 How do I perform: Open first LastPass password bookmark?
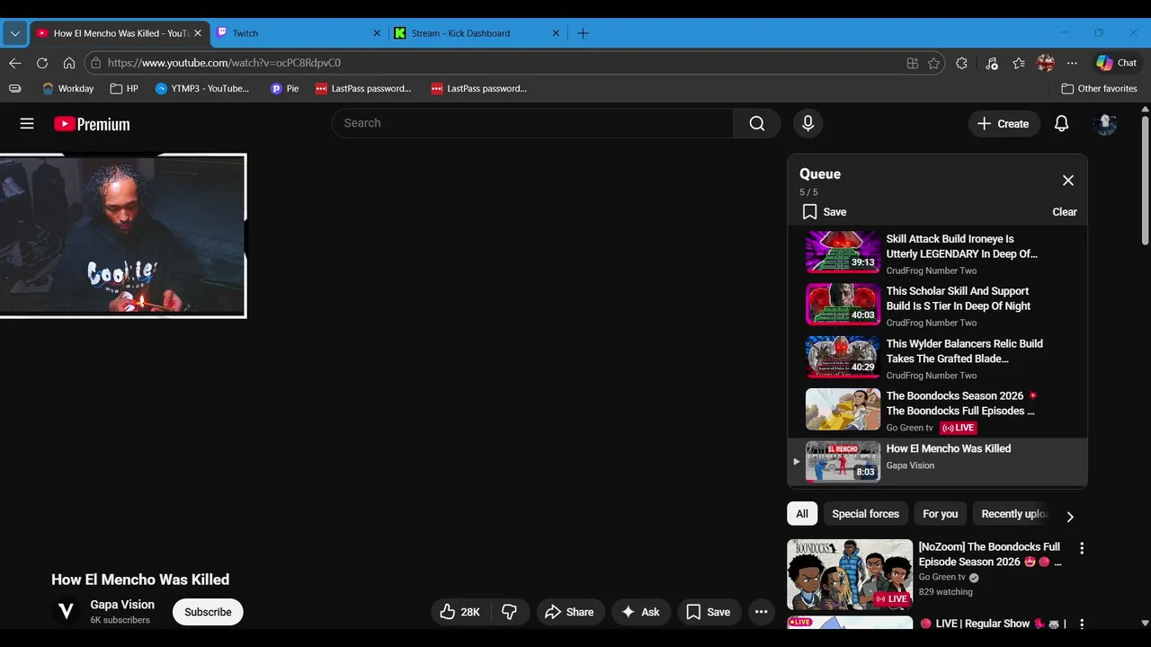click(x=363, y=89)
